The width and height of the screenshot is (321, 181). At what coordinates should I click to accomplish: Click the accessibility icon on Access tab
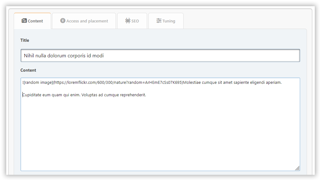pos(63,21)
